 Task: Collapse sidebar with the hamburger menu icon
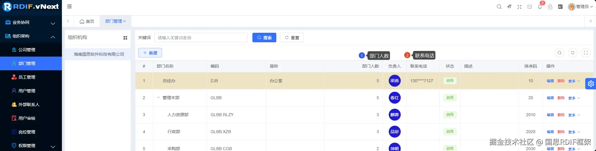(69, 6)
